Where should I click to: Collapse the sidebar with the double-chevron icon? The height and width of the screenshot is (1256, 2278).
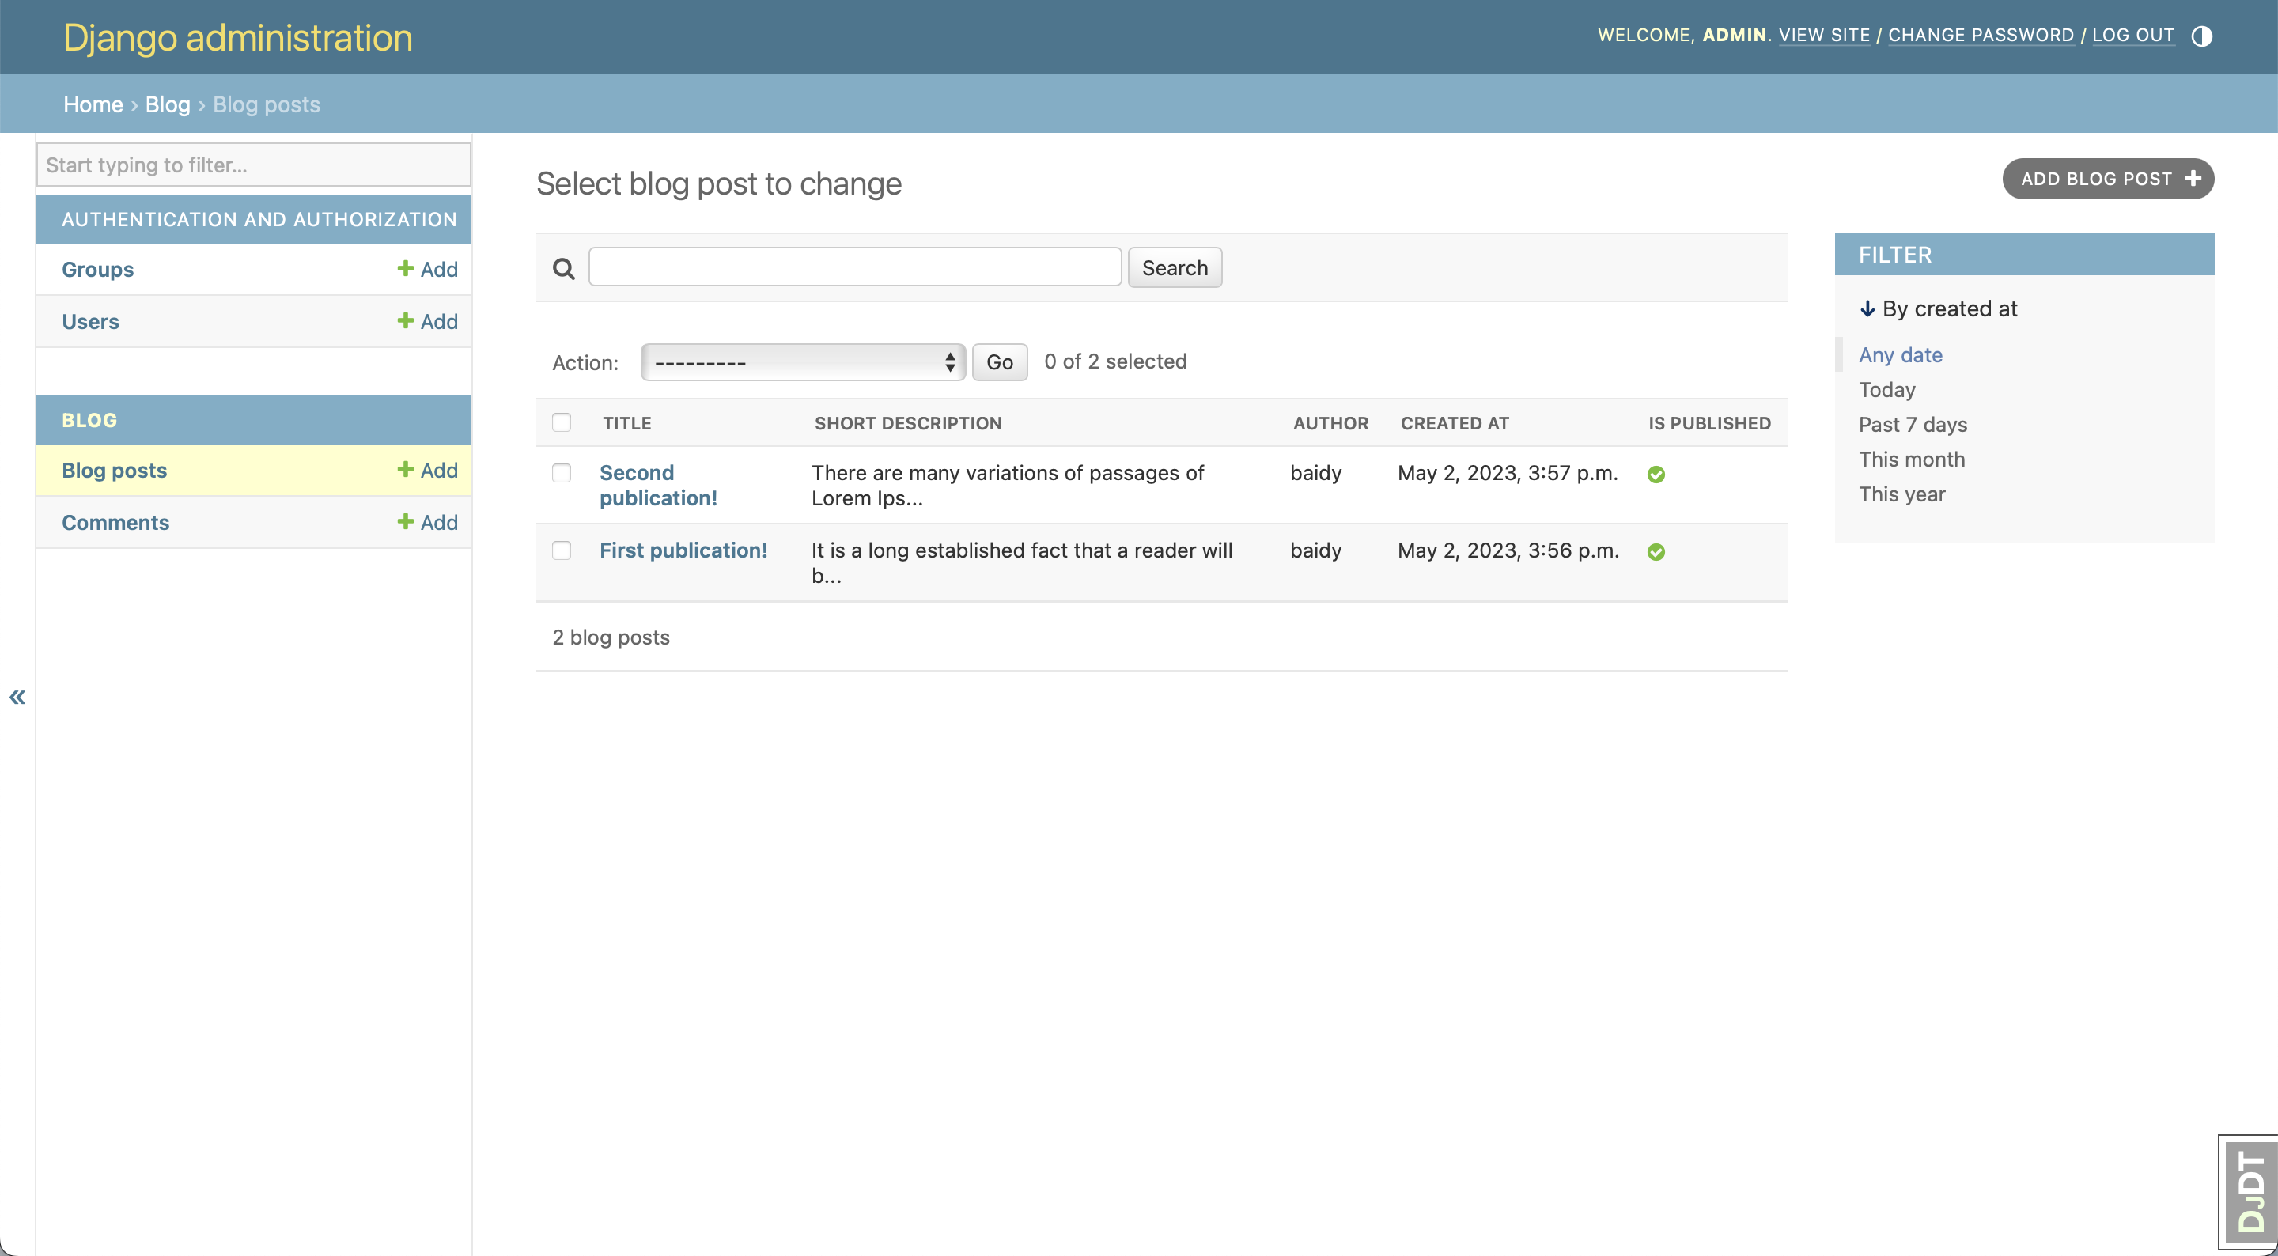pyautogui.click(x=17, y=697)
